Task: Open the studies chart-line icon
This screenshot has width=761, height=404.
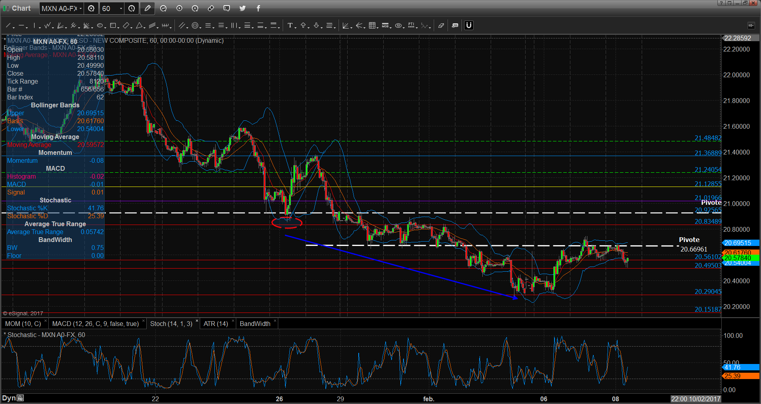Action: 163,8
